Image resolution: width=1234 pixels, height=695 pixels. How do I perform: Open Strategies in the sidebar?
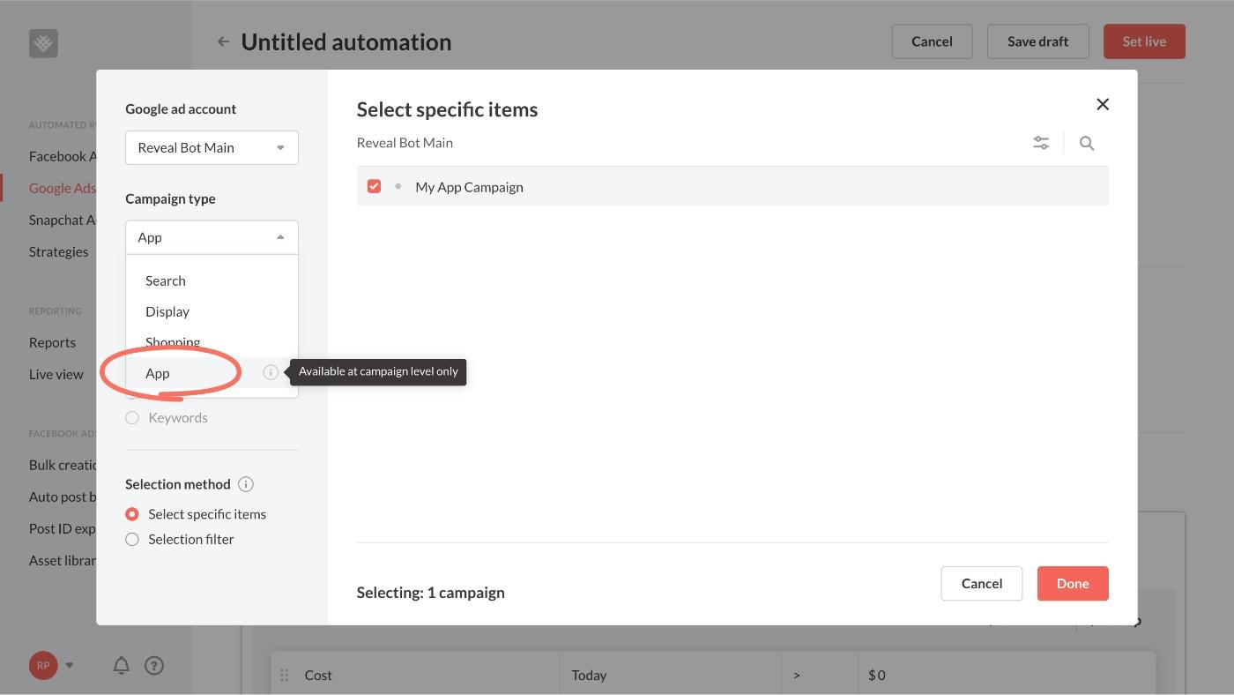[x=58, y=251]
